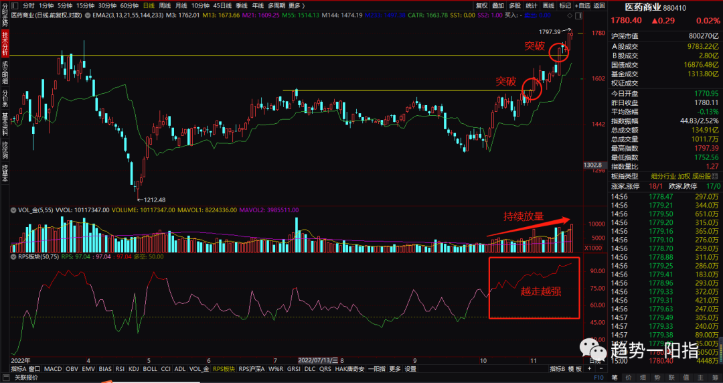Viewport: 723px width, 383px height.
Task: Open the 分价表 sidebar tab
Action: (5, 98)
